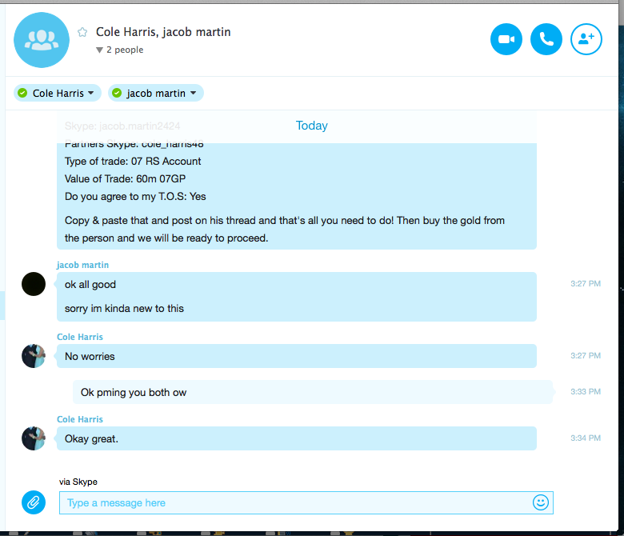Open the group avatar picture
The width and height of the screenshot is (624, 536).
click(x=42, y=40)
